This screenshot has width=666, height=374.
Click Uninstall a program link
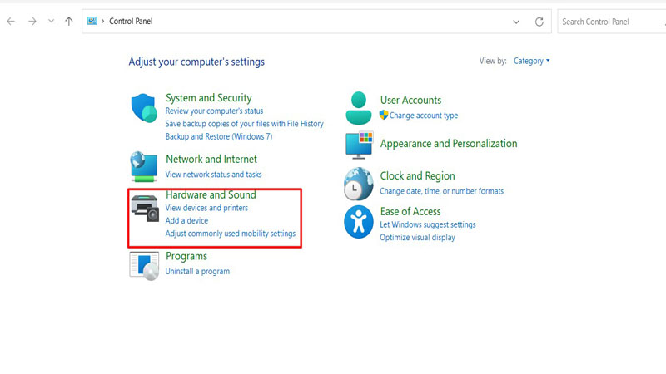[197, 271]
